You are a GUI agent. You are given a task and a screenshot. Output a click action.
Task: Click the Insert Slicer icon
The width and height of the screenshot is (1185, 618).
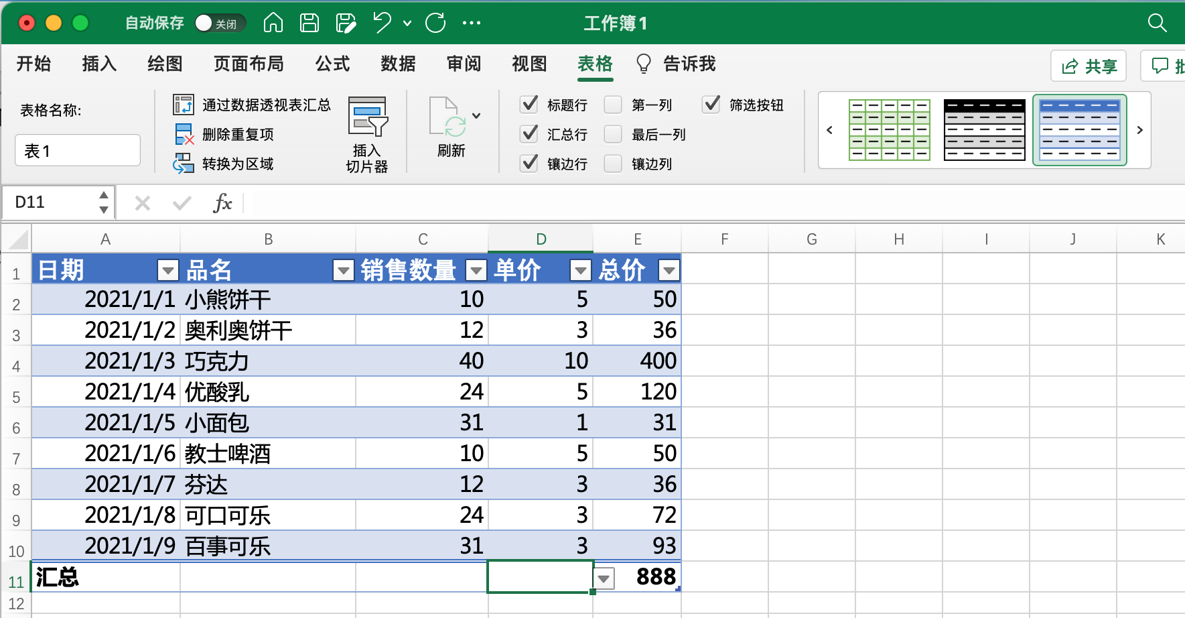(x=368, y=117)
